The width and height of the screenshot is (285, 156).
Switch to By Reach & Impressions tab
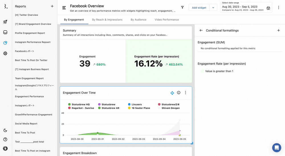pyautogui.click(x=107, y=20)
